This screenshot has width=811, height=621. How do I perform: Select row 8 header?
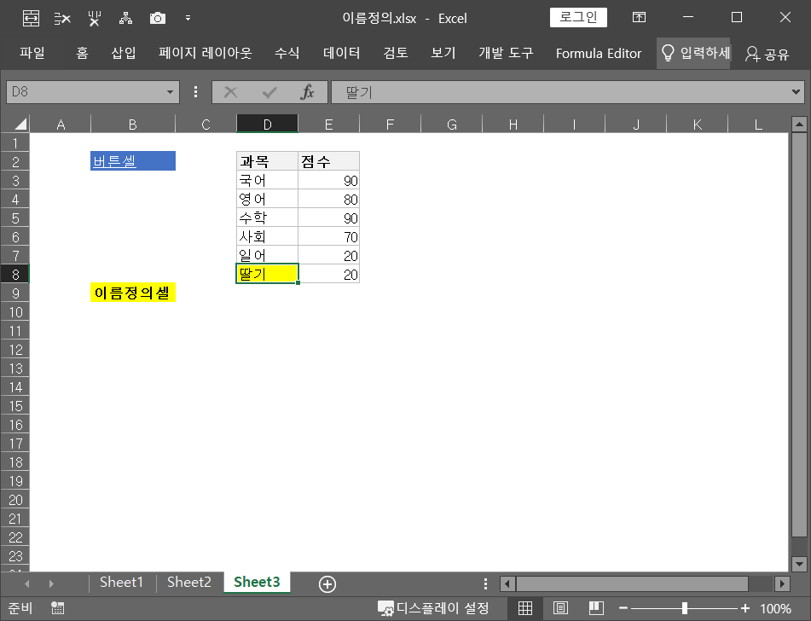pos(15,275)
